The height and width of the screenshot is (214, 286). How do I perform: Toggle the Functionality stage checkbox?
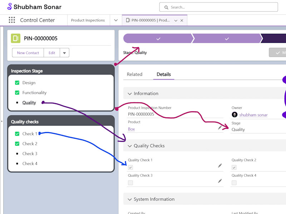(17, 93)
